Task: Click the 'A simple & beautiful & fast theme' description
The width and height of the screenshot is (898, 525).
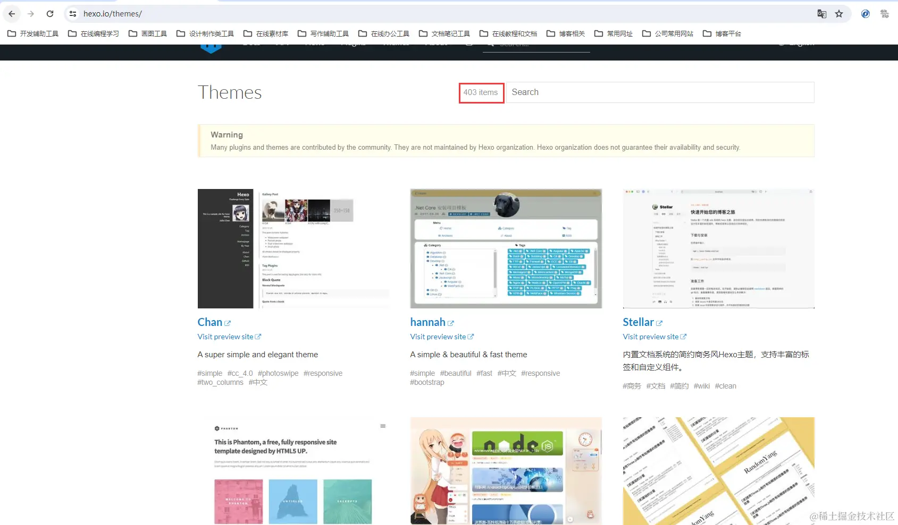Action: click(469, 355)
